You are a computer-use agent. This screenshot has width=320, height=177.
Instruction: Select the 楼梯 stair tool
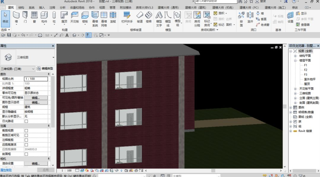(149, 17)
